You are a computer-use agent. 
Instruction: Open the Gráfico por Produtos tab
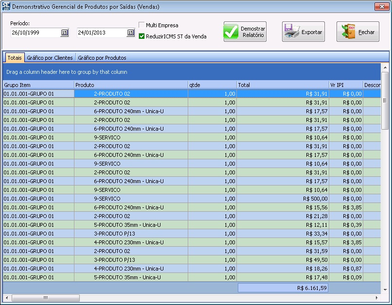(102, 58)
